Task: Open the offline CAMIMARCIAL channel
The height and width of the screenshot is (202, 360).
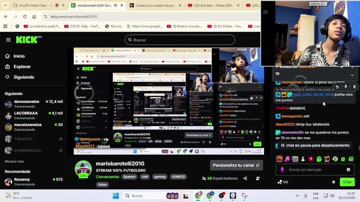Action: coord(34,151)
